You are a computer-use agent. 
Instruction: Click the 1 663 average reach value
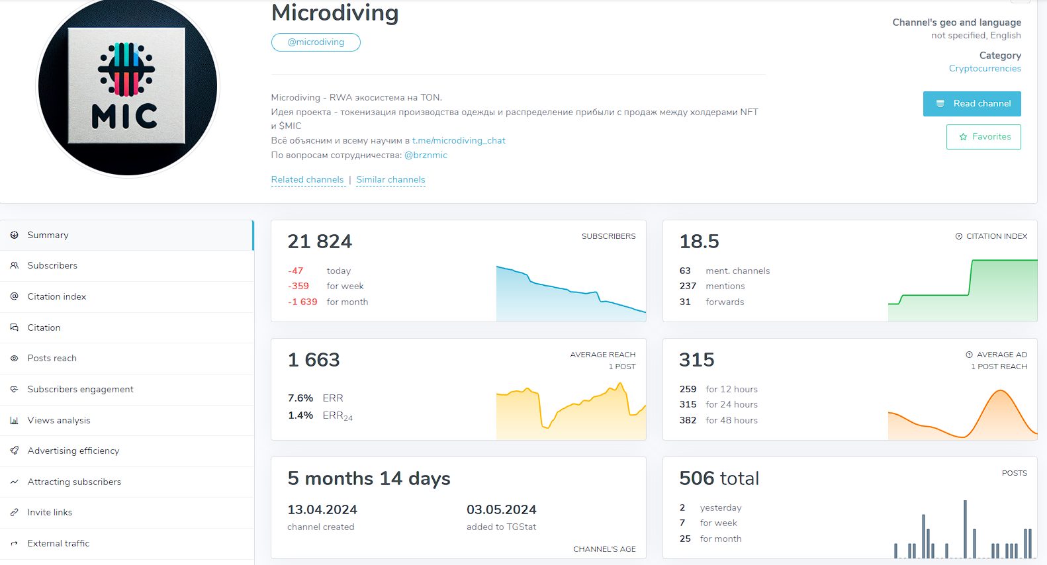pos(314,360)
